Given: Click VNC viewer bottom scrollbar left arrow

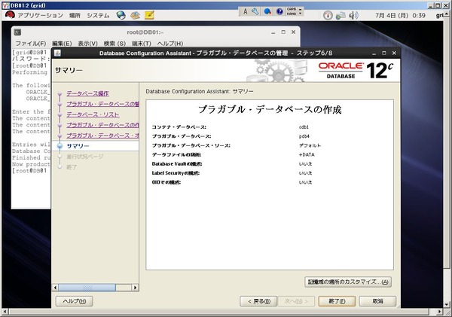Looking at the screenshot, I should point(5,312).
